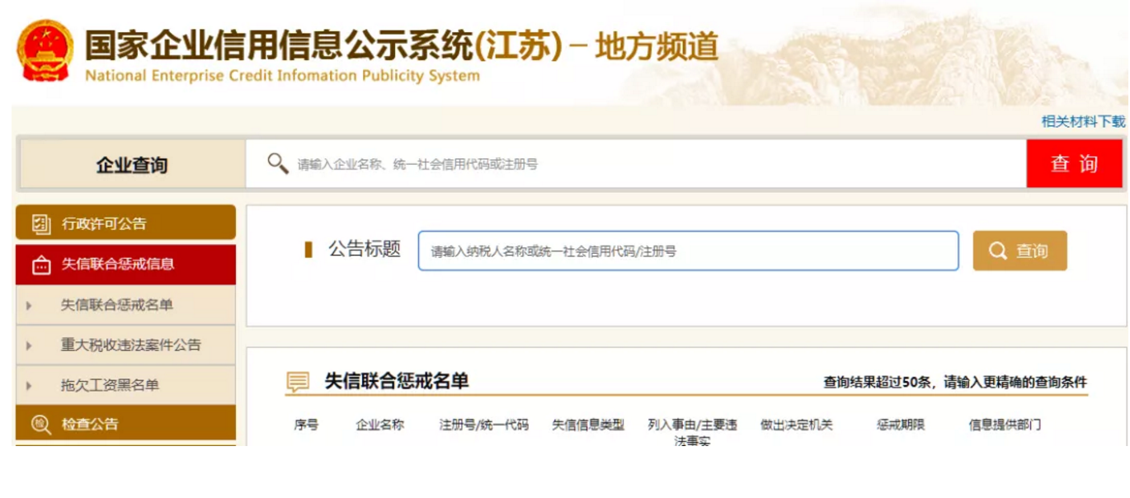Screen dimensions: 1130x498
Task: Click the 检查公告 inspection icon
Action: click(x=40, y=424)
